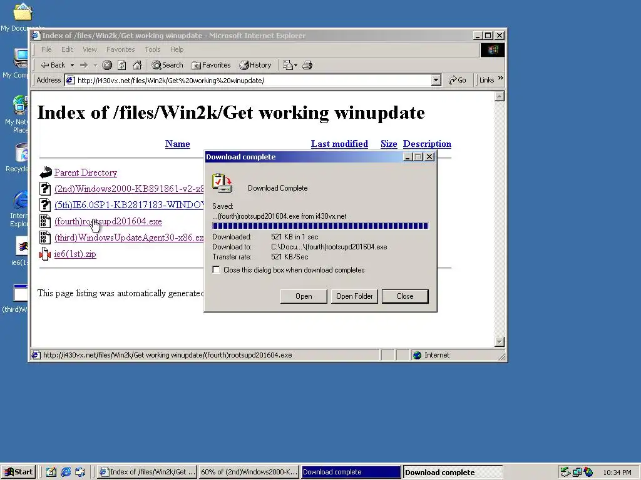The height and width of the screenshot is (480, 641).
Task: Click the Internet zone status bar icon
Action: [417, 355]
